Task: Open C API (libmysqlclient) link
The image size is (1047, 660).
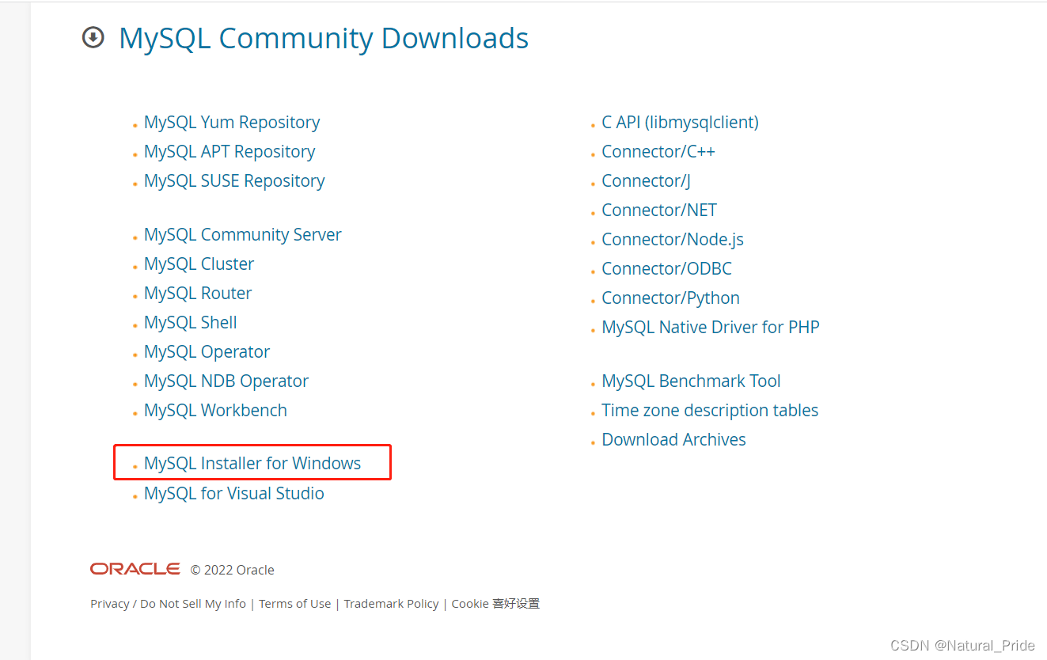Action: tap(680, 123)
